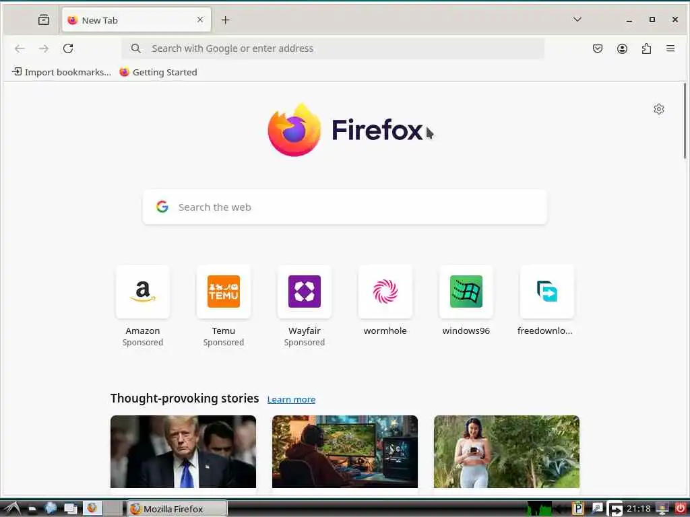The width and height of the screenshot is (690, 517).
Task: Open Getting Started bookmark
Action: click(x=158, y=72)
